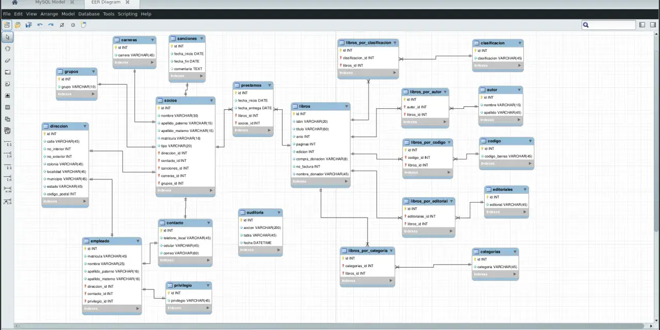Collapse the carreras table with header arrow
Viewport: 660px width, 330px height.
click(x=153, y=40)
